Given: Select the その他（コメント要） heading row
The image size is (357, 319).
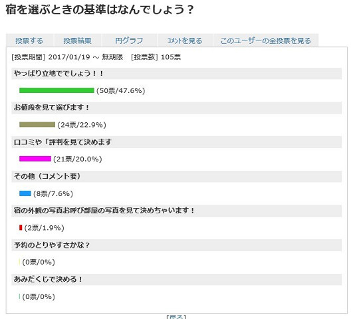Looking at the screenshot, I should click(x=176, y=176).
